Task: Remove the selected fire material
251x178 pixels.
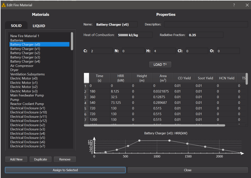Action: click(x=65, y=159)
